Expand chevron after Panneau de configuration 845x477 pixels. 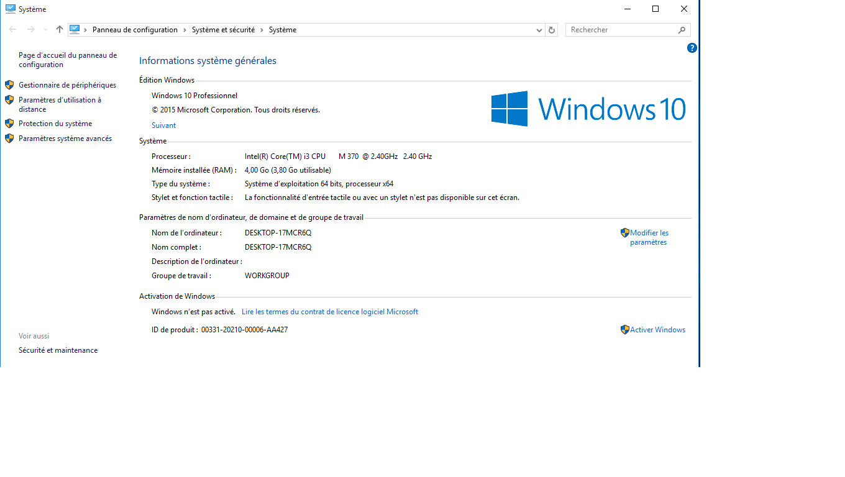(x=185, y=30)
